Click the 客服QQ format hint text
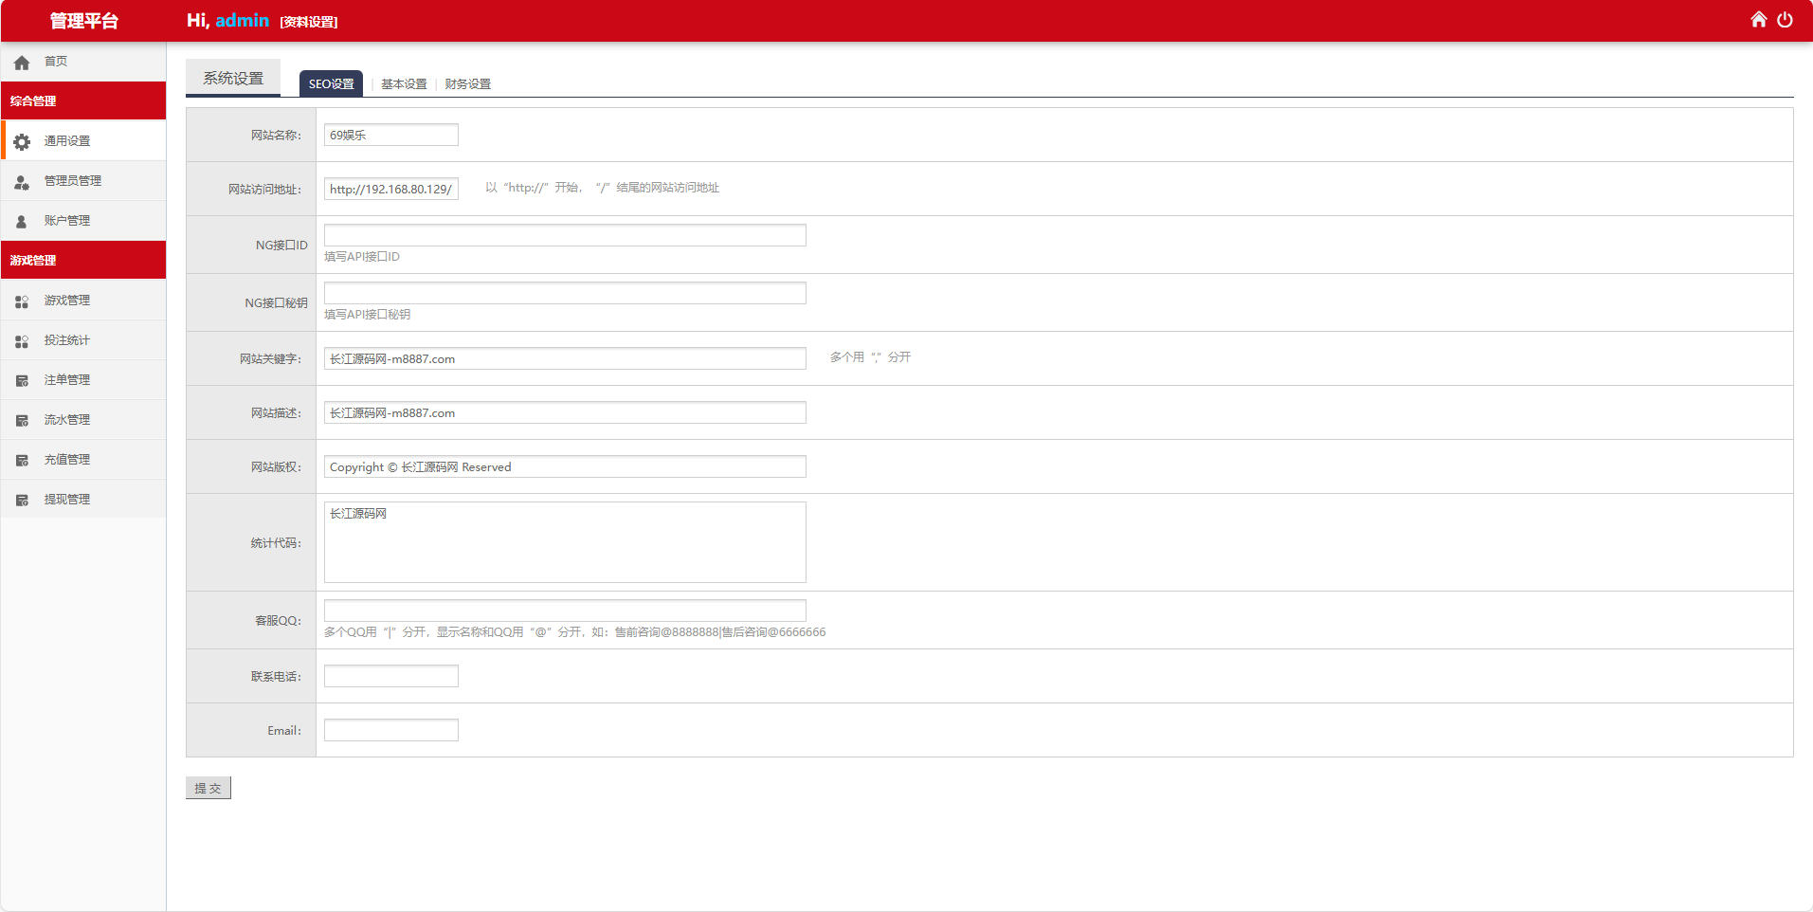 tap(575, 632)
